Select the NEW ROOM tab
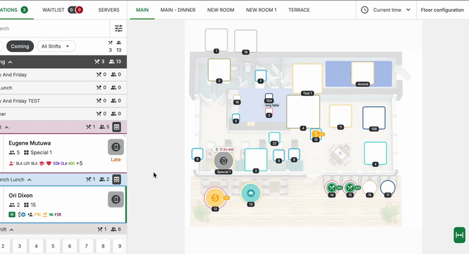Screen dimensions: 469x254 [x=221, y=10]
